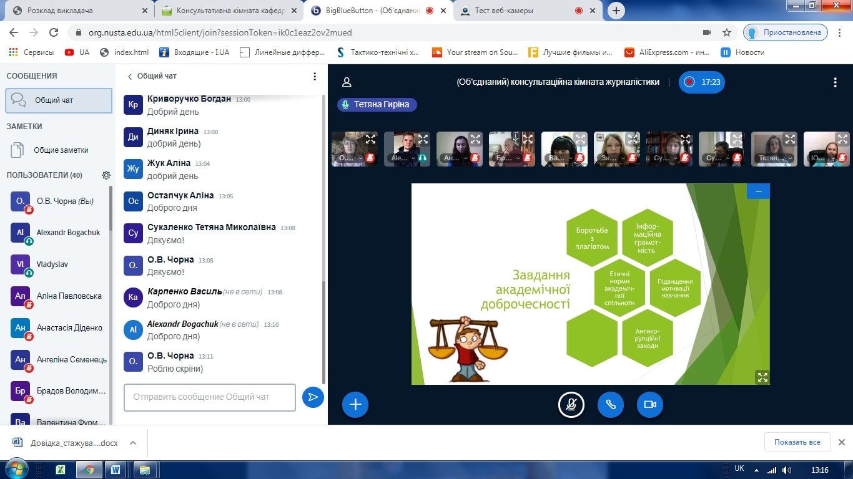The image size is (853, 479).
Task: Open the Новости bookmark
Action: click(x=742, y=52)
